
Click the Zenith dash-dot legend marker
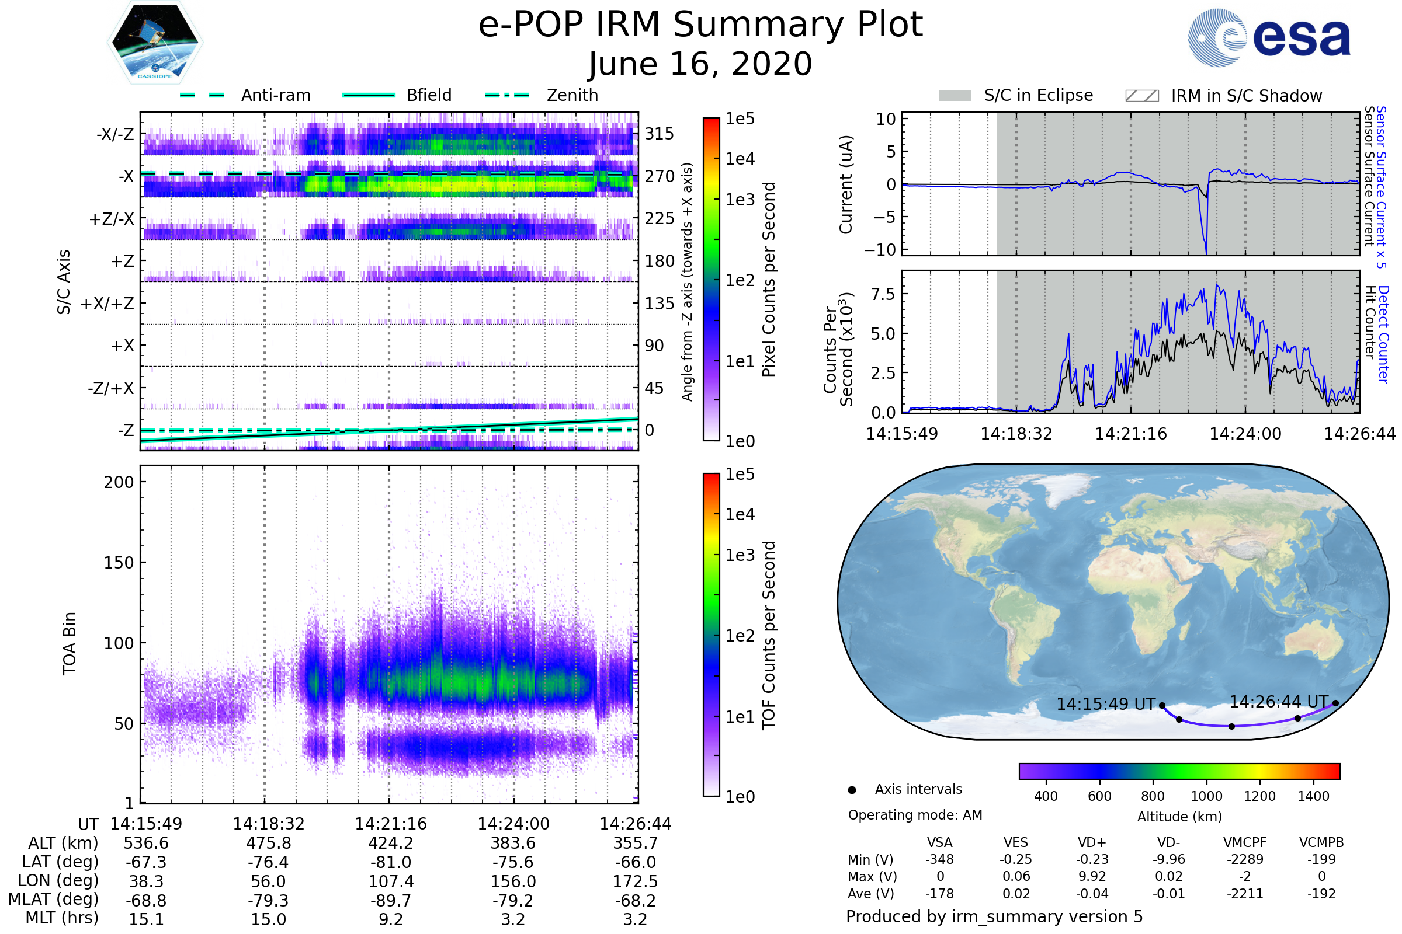[x=506, y=95]
